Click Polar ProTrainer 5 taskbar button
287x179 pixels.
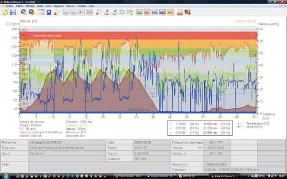(x=225, y=176)
